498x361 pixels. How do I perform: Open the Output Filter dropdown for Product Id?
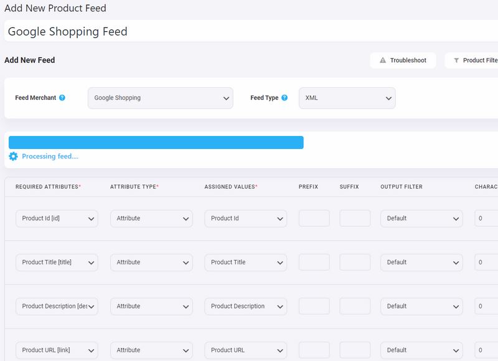[422, 218]
